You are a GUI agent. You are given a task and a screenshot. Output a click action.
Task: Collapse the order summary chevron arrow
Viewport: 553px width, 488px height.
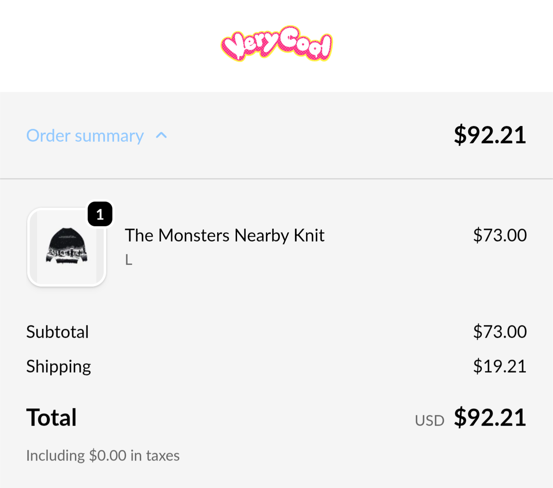161,136
